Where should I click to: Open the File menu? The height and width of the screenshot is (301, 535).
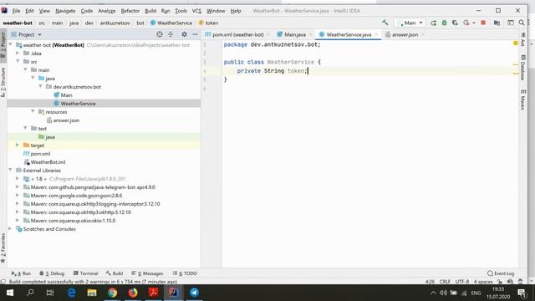pos(16,11)
